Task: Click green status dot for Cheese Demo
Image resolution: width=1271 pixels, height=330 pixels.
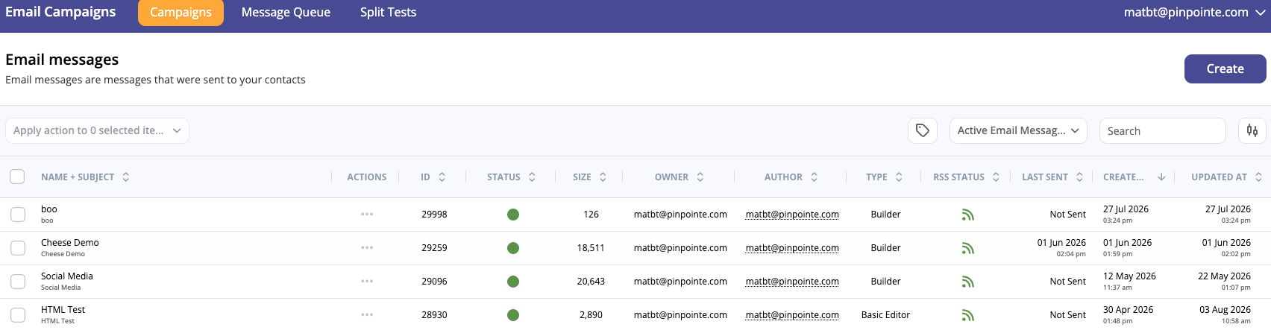Action: (513, 248)
